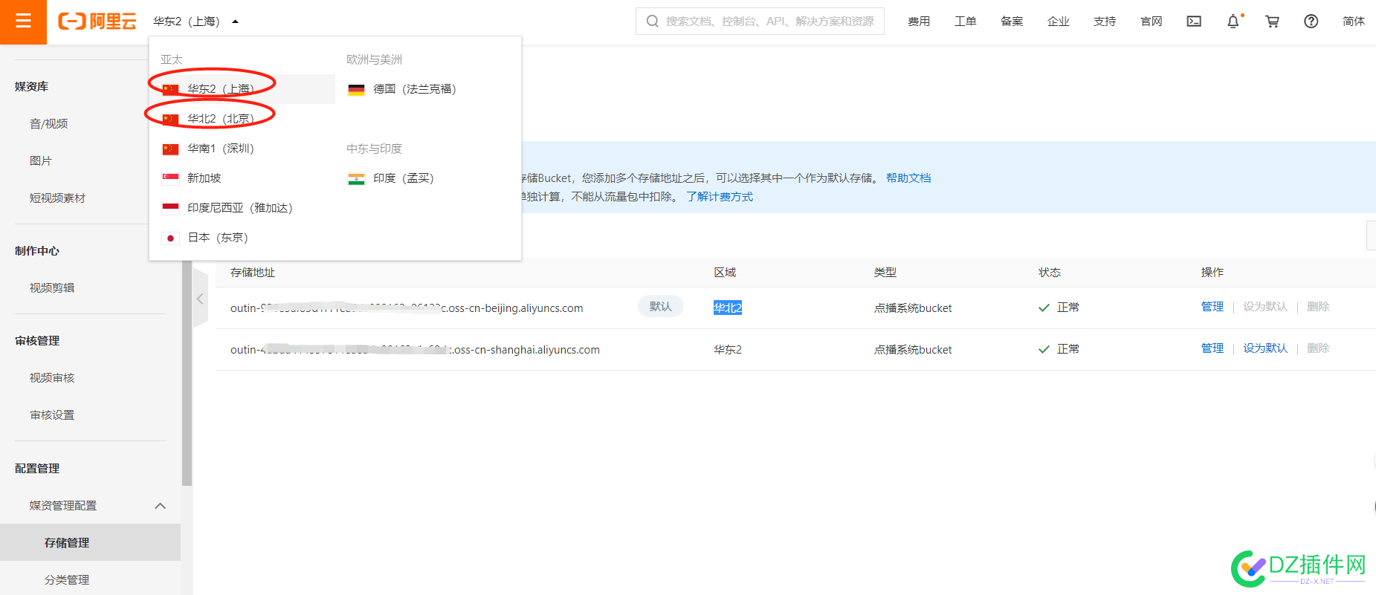Open the help question mark icon
1376x595 pixels.
click(x=1311, y=22)
